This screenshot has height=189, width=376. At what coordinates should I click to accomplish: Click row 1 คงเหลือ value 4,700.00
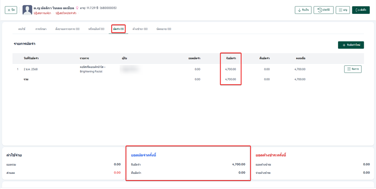tap(300, 70)
